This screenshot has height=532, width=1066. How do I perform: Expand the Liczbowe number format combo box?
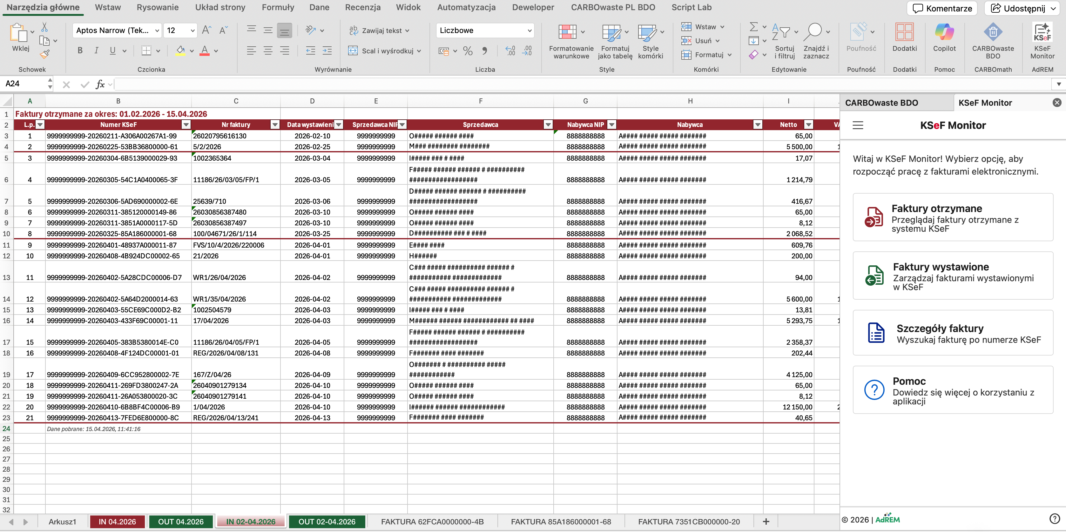(x=529, y=30)
